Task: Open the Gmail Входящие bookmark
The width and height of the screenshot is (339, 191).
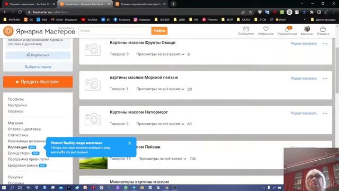Action: [x=64, y=20]
